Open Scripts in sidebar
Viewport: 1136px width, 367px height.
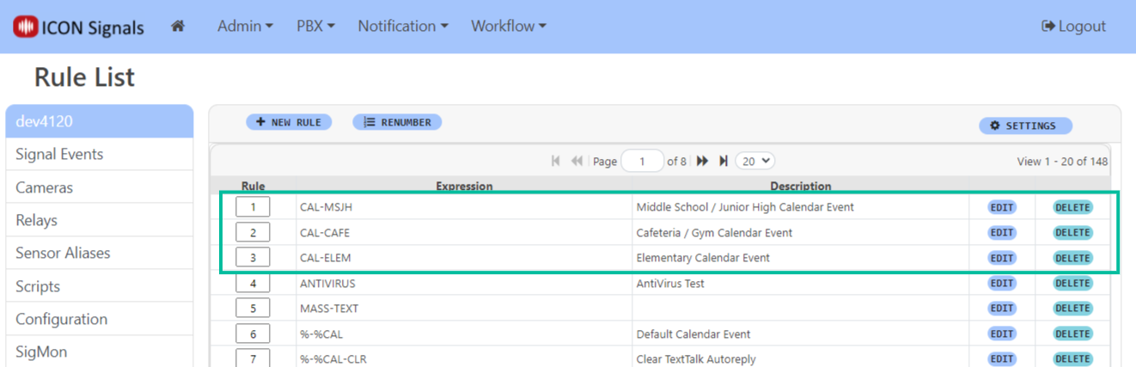pos(100,286)
